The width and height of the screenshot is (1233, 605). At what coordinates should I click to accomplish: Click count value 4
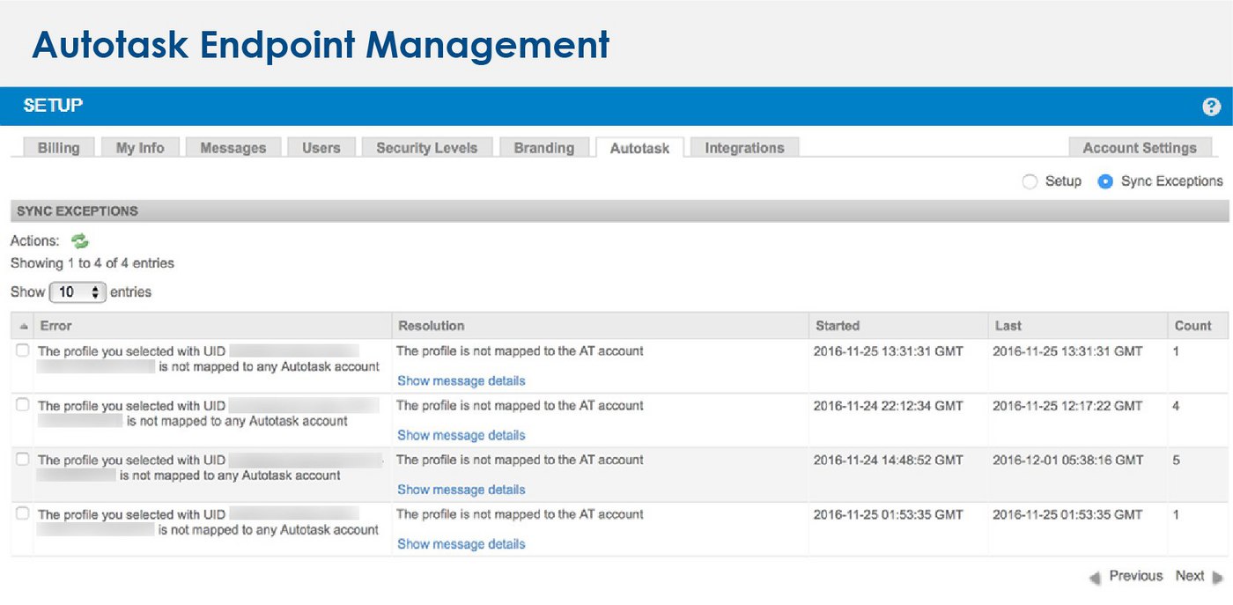click(x=1177, y=406)
